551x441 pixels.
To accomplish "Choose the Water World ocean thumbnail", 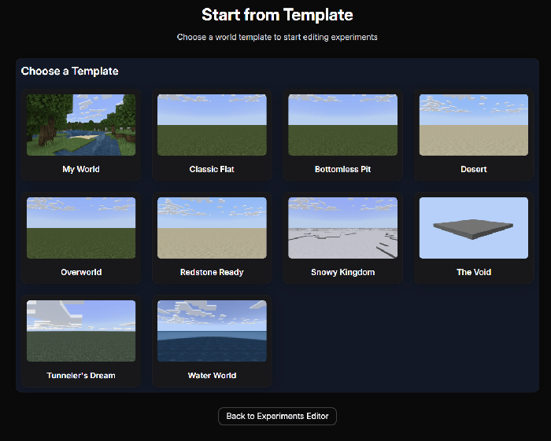I will 212,331.
